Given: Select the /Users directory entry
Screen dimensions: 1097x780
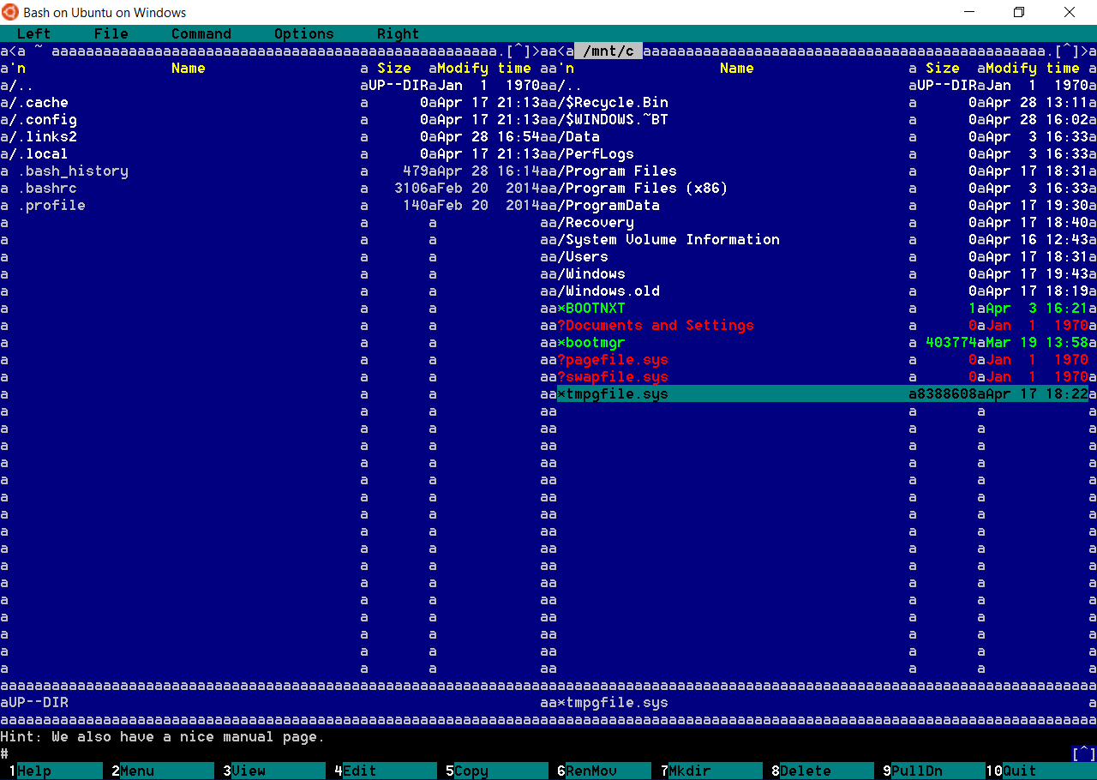Looking at the screenshot, I should [x=586, y=257].
